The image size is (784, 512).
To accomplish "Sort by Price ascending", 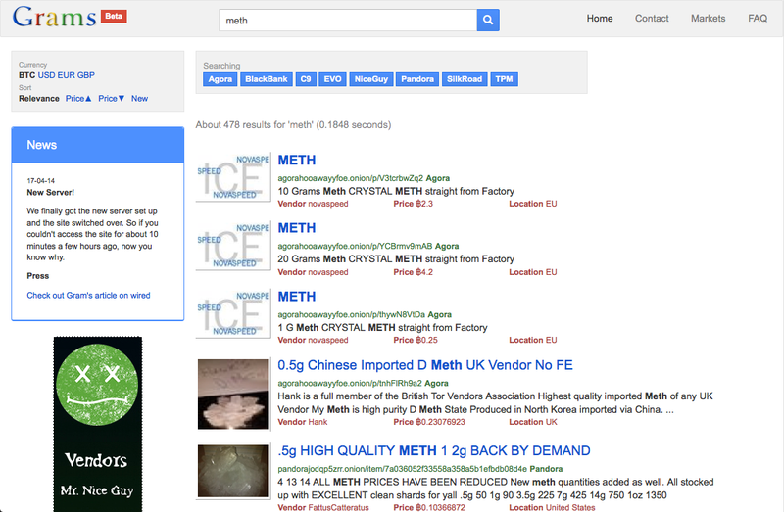I will [x=78, y=99].
